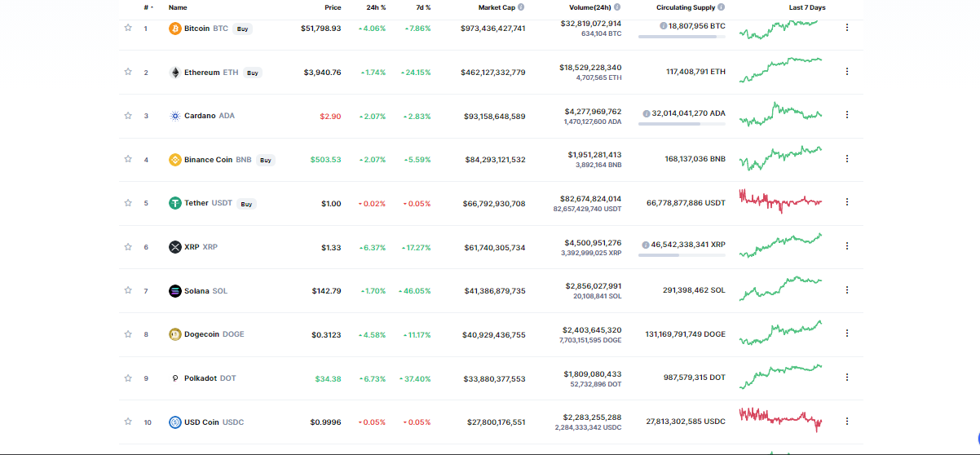Star USD Coin in the watchlist column
The width and height of the screenshot is (980, 455).
click(128, 422)
